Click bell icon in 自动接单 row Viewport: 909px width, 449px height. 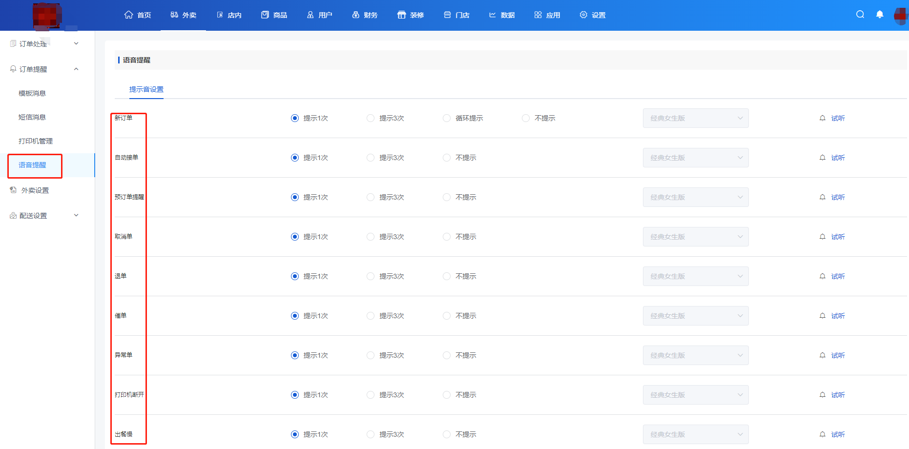[823, 158]
